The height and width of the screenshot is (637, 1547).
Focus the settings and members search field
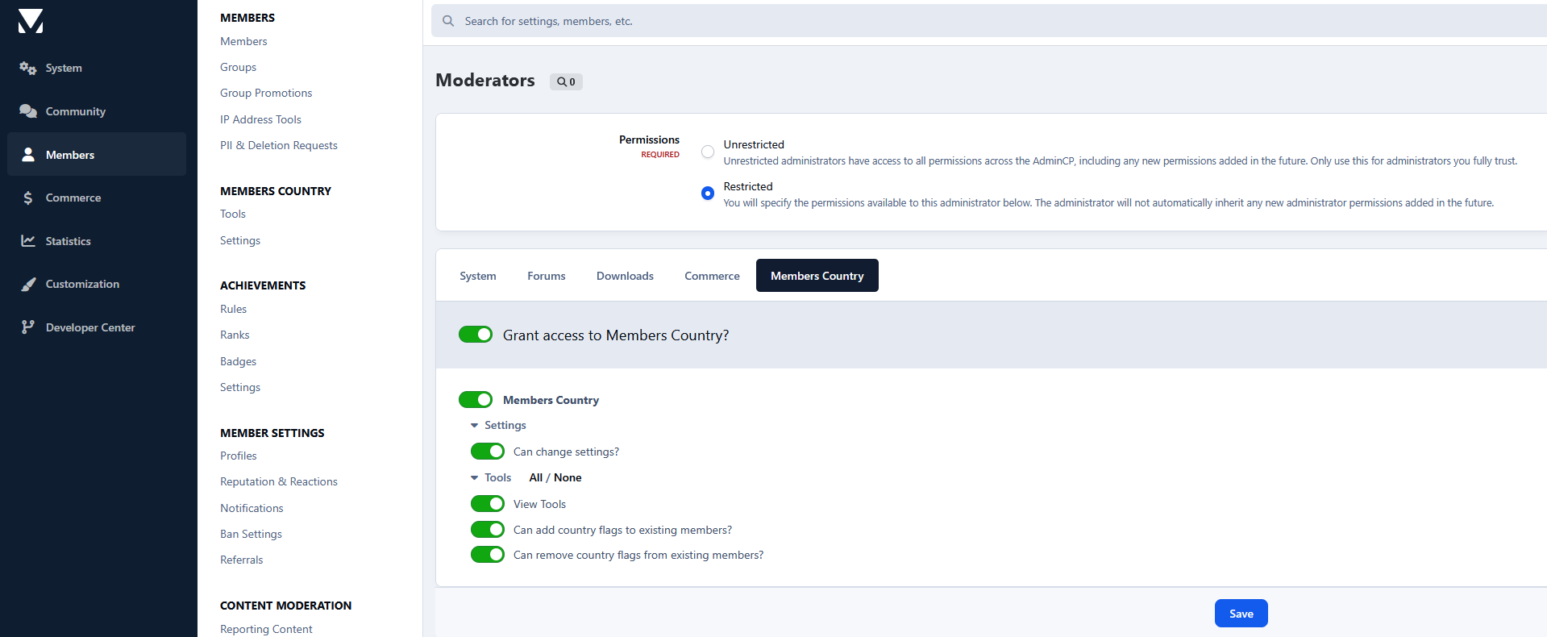[988, 21]
